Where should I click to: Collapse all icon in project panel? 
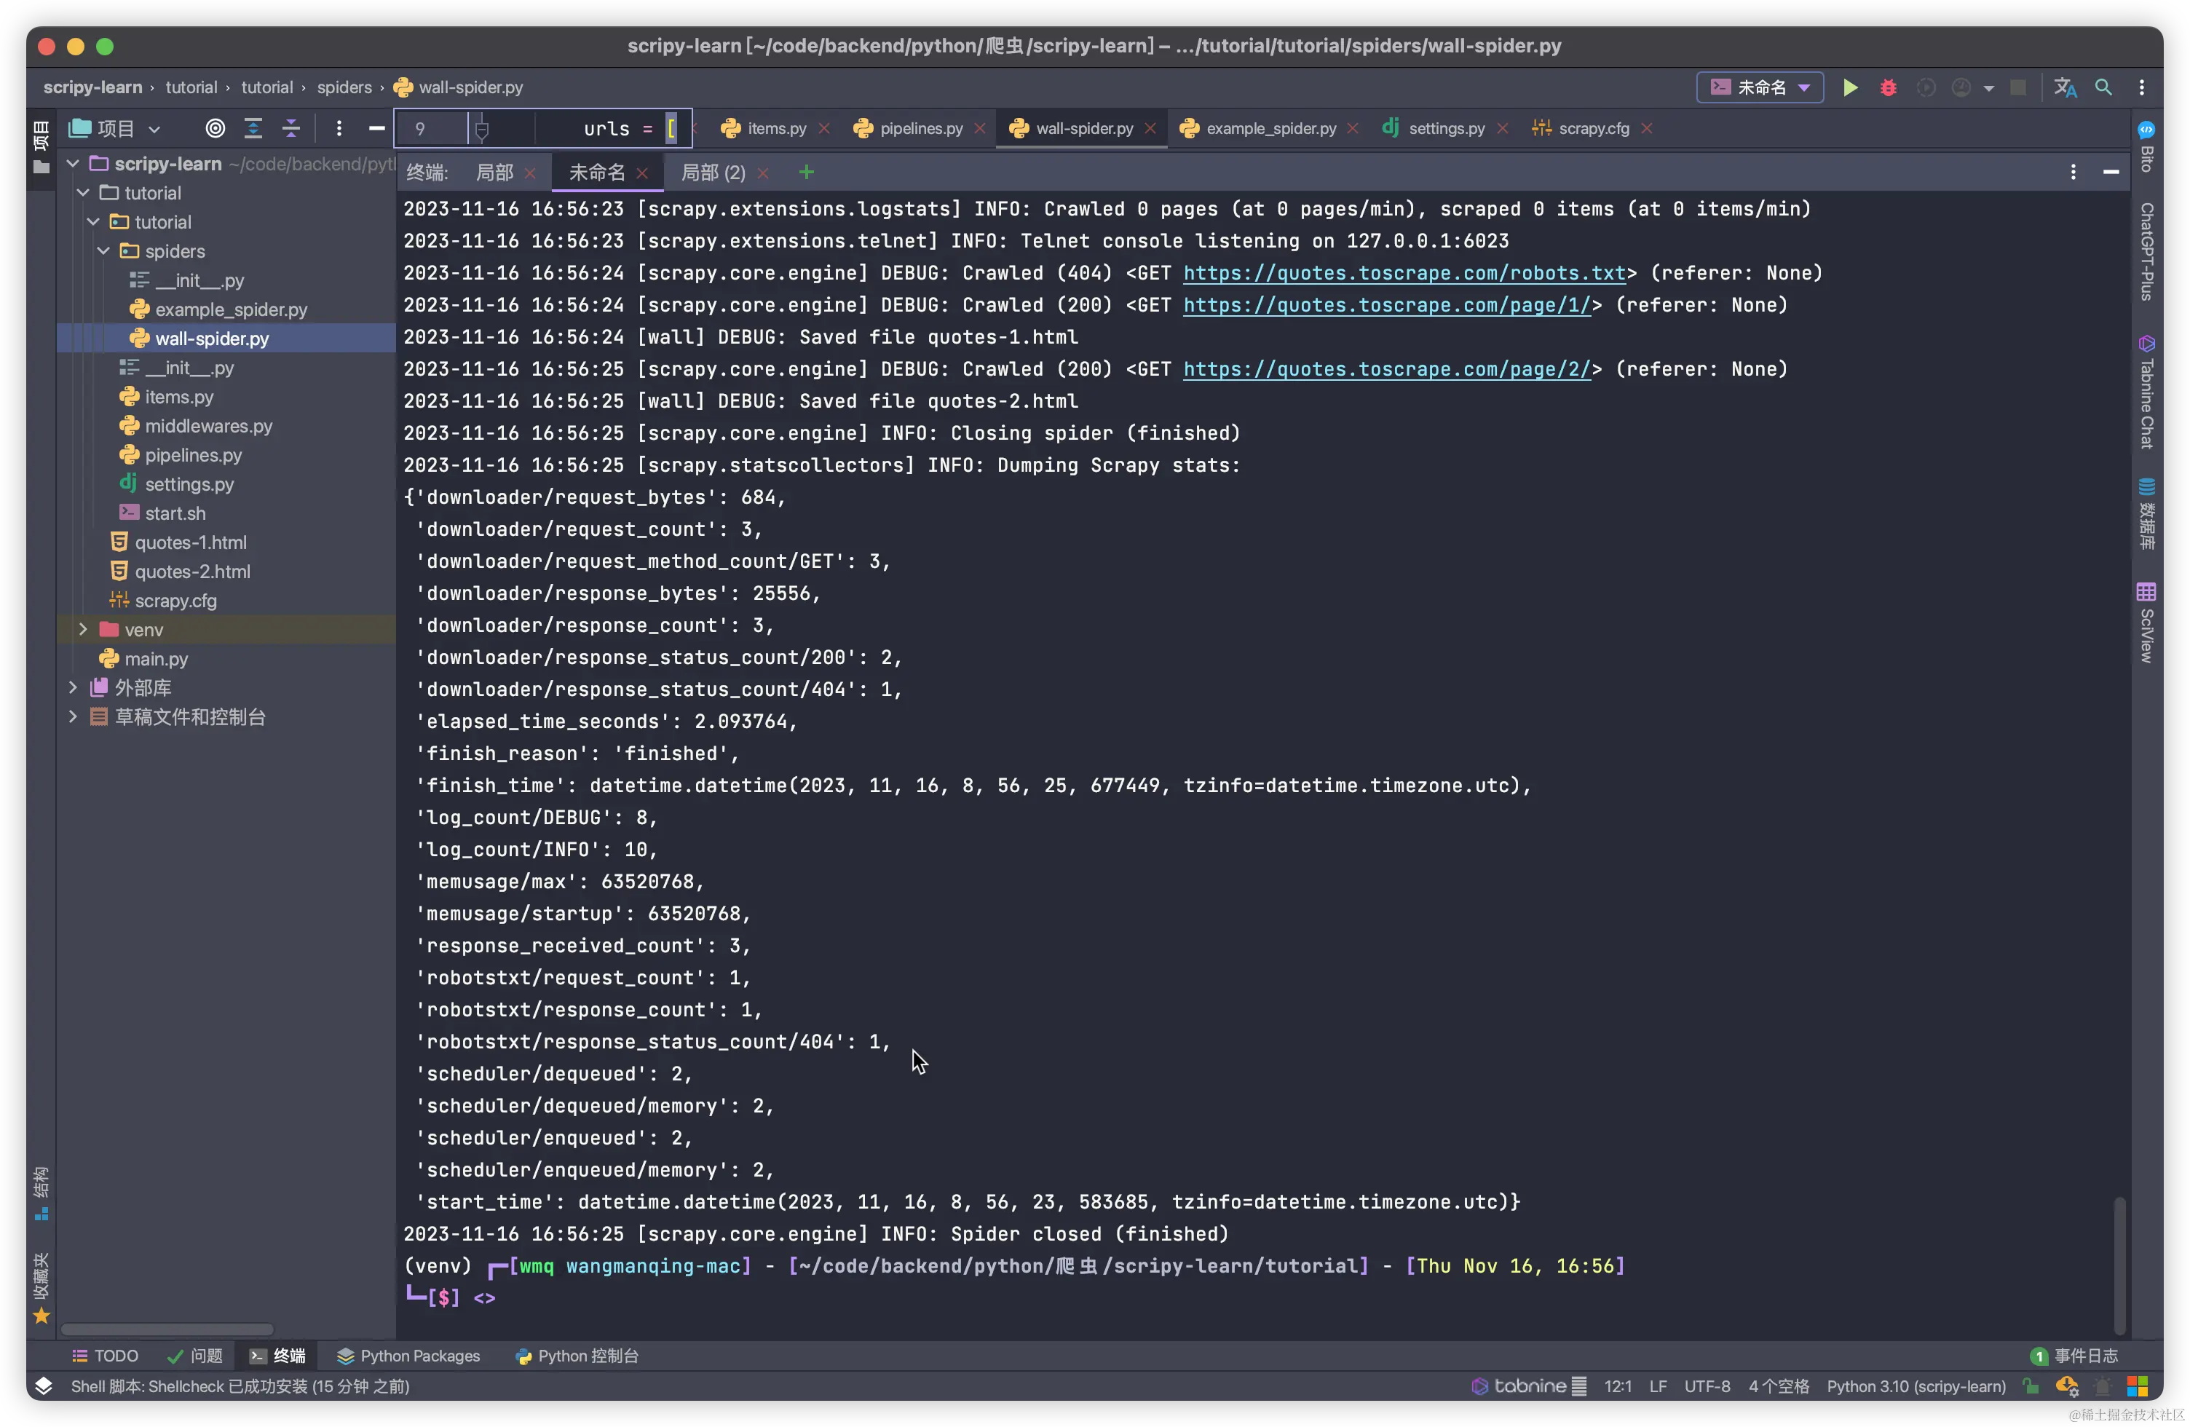coord(290,129)
